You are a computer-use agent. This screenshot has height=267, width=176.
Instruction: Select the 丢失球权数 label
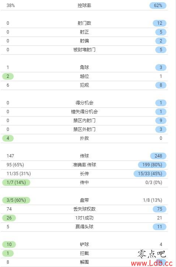pyautogui.click(x=84, y=209)
